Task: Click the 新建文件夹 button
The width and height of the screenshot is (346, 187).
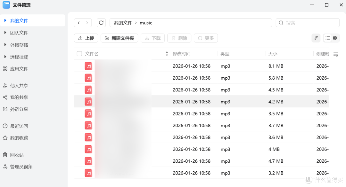Action: (119, 38)
